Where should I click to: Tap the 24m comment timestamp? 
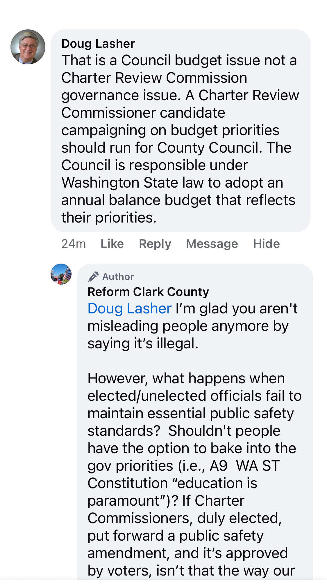74,244
